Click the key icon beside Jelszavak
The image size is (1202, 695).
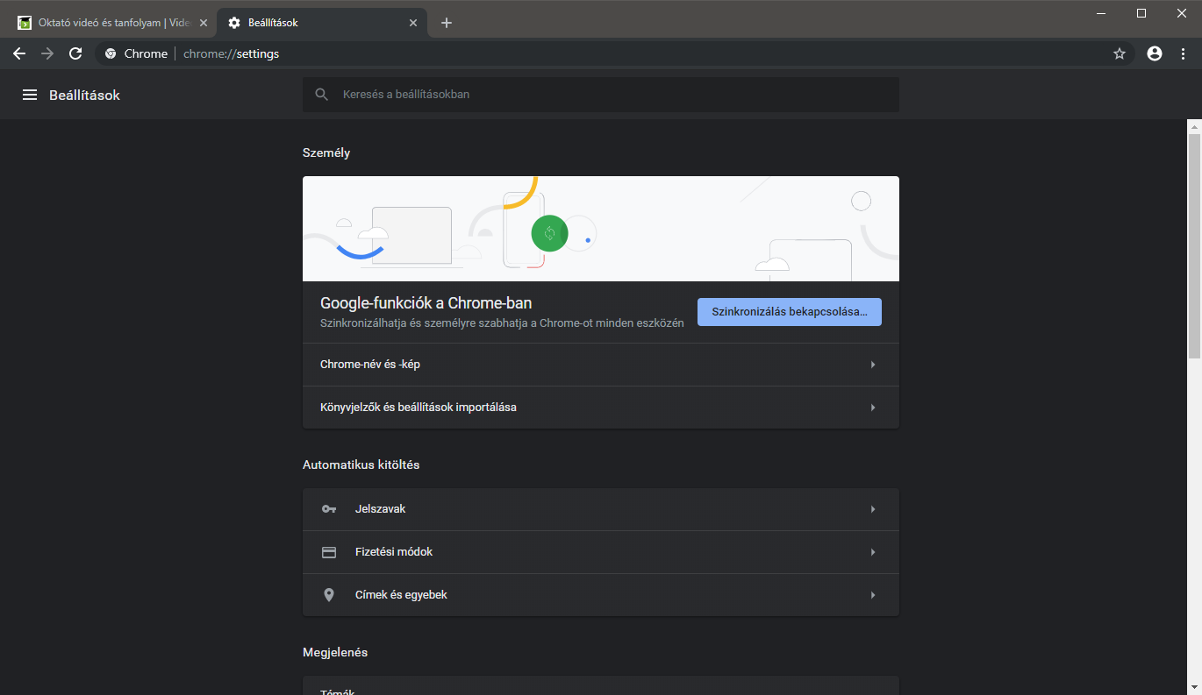pyautogui.click(x=329, y=509)
